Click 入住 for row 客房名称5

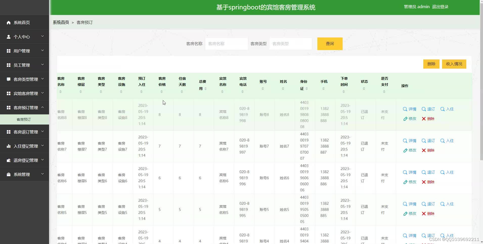tap(447, 204)
